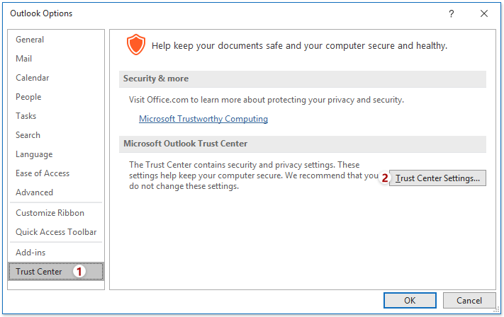
Task: Open the General options category
Action: pyautogui.click(x=30, y=40)
